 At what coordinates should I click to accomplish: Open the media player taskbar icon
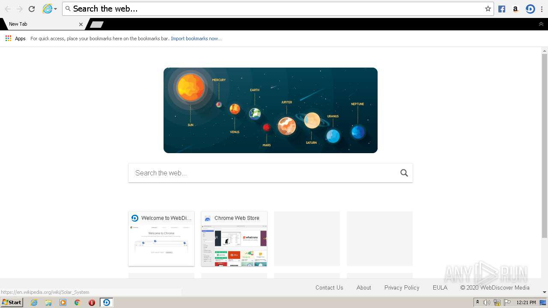pos(63,302)
